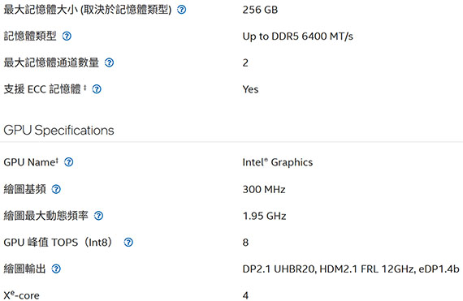Select the 1.95 GHz frequency value
The width and height of the screenshot is (463, 301).
[x=264, y=216]
